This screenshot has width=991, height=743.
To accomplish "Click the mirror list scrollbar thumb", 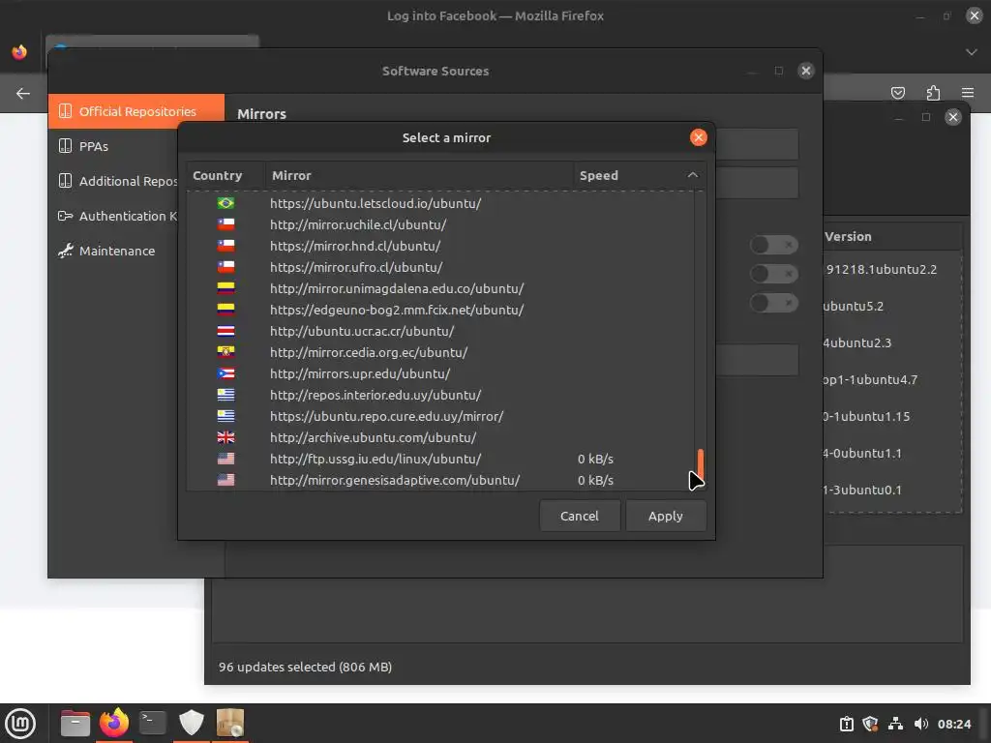I will pyautogui.click(x=701, y=465).
